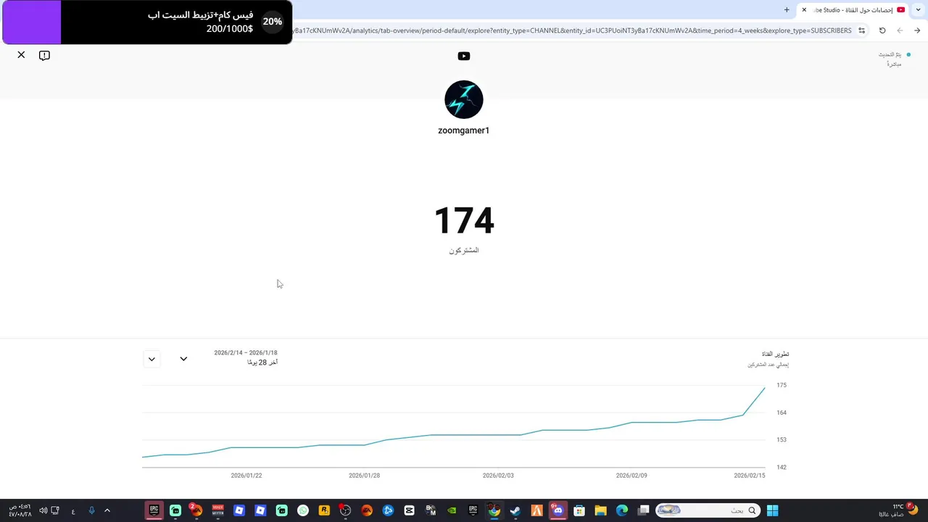
Task: Click the 2026/02/15 axis date label
Action: (750, 476)
